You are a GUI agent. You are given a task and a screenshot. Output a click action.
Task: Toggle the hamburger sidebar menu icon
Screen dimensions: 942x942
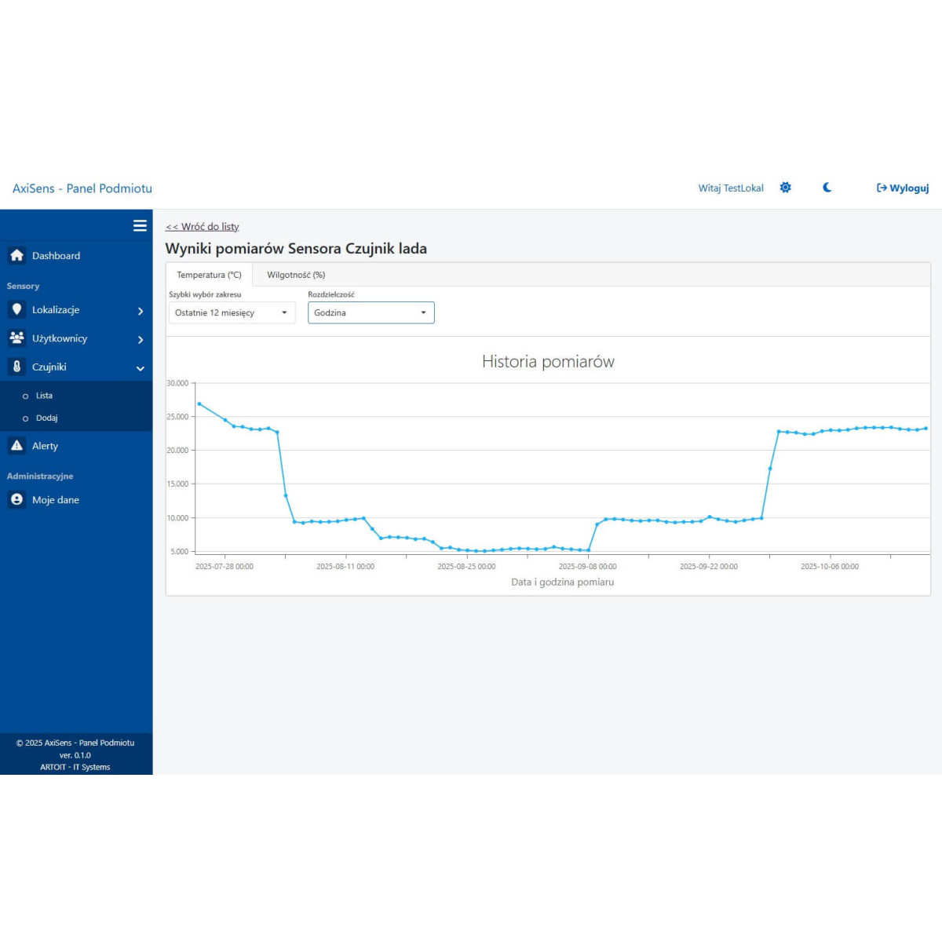(140, 226)
